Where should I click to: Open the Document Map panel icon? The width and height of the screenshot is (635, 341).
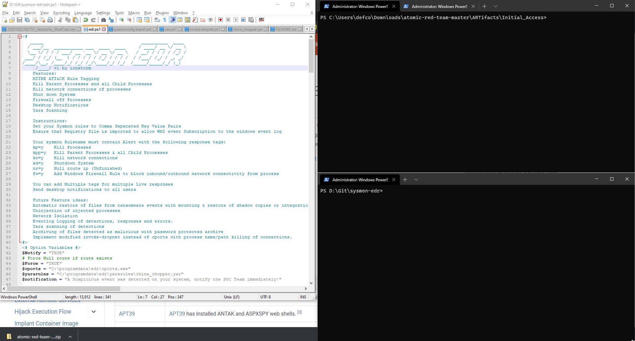pos(187,20)
